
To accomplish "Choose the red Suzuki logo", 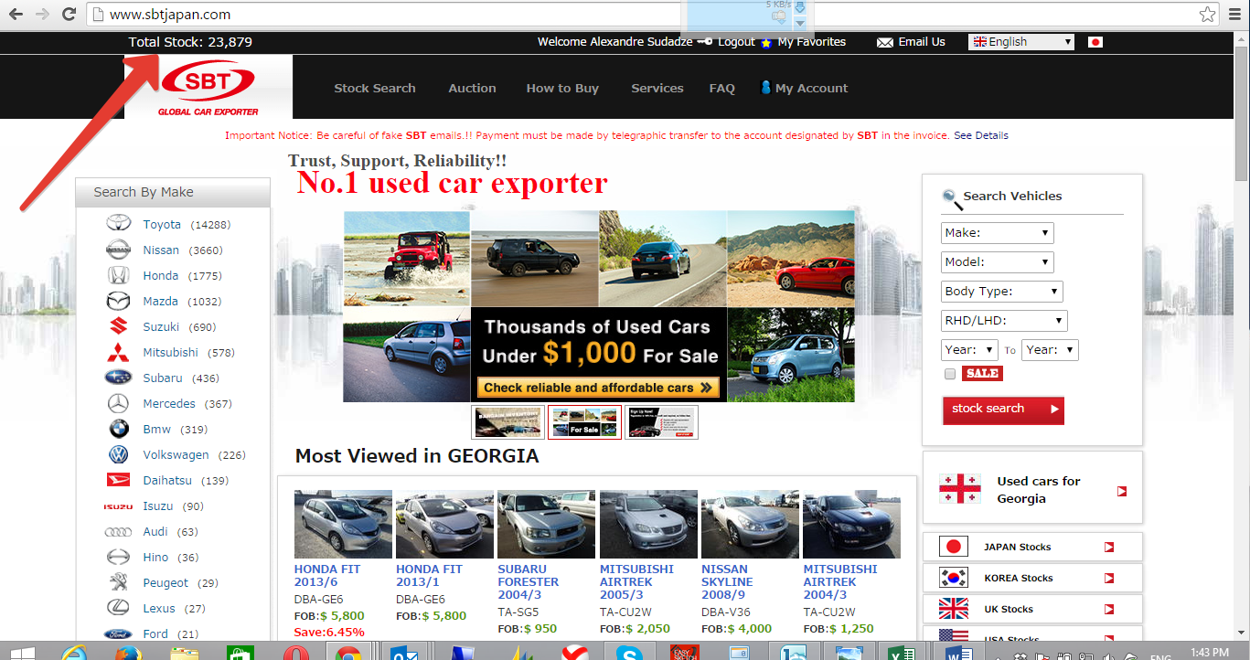I will pyautogui.click(x=119, y=326).
